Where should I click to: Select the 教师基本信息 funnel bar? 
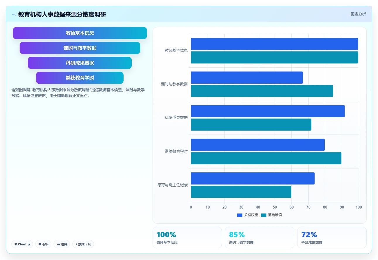point(80,33)
